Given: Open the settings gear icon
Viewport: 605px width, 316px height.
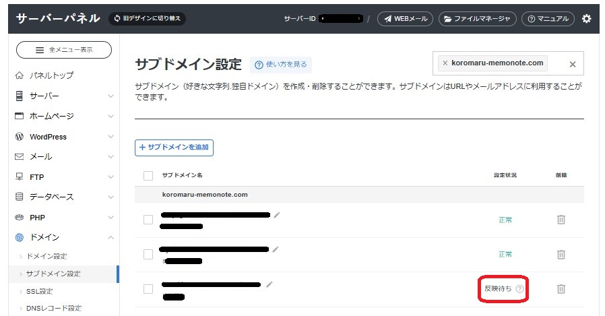Looking at the screenshot, I should [x=586, y=19].
